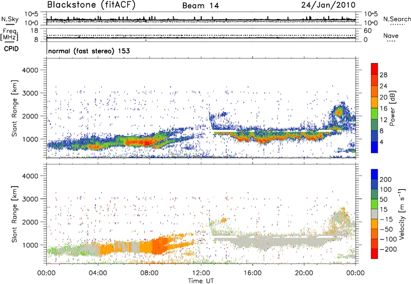
Task: Click the 'Slant Range [km]' label of velocity panel
Action: pos(14,214)
